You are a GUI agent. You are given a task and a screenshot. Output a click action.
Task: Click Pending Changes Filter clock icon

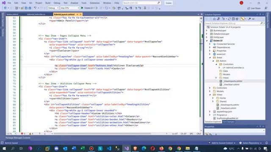pyautogui.click(x=224, y=19)
